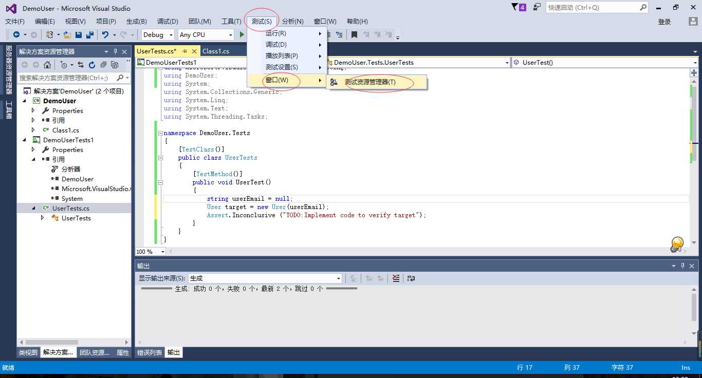This screenshot has height=378, width=702.
Task: Click the feedback person icon in title bar
Action: (x=537, y=7)
